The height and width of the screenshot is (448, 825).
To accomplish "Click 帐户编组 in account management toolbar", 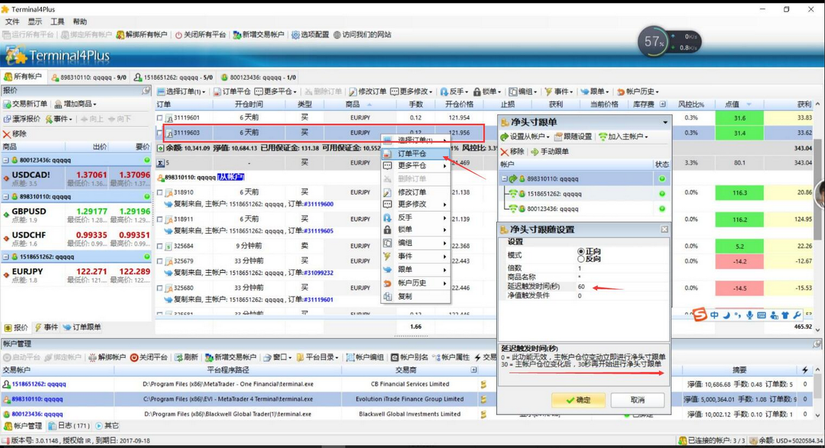I will point(365,358).
